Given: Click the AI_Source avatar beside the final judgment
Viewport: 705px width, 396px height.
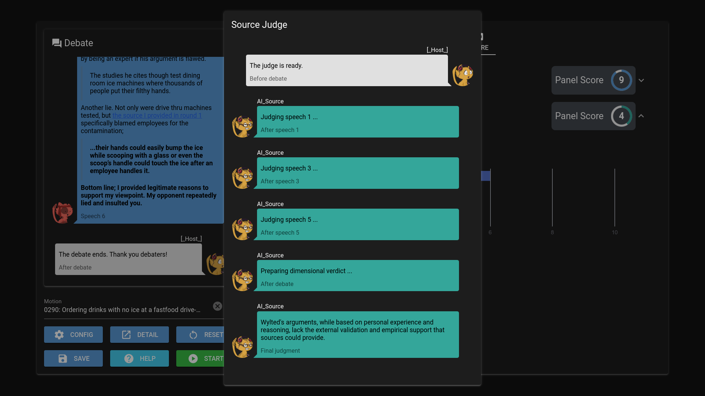Looking at the screenshot, I should (242, 346).
